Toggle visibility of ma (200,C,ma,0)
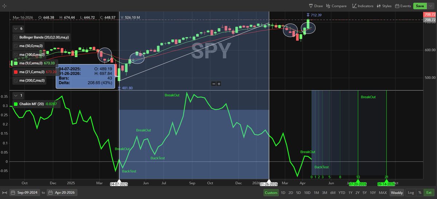437x199 pixels. (x=16, y=80)
